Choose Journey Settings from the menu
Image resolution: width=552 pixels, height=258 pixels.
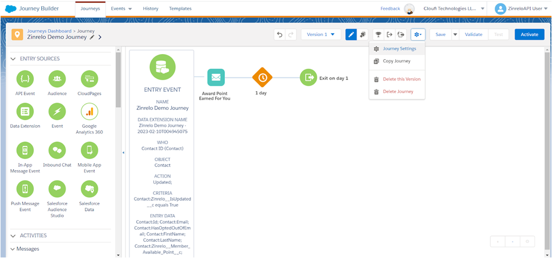point(397,49)
